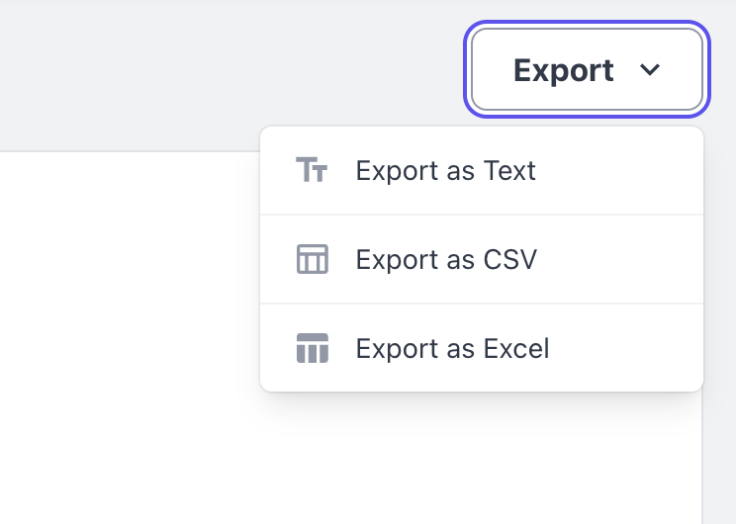
Task: Choose Export as CSV
Action: click(482, 259)
